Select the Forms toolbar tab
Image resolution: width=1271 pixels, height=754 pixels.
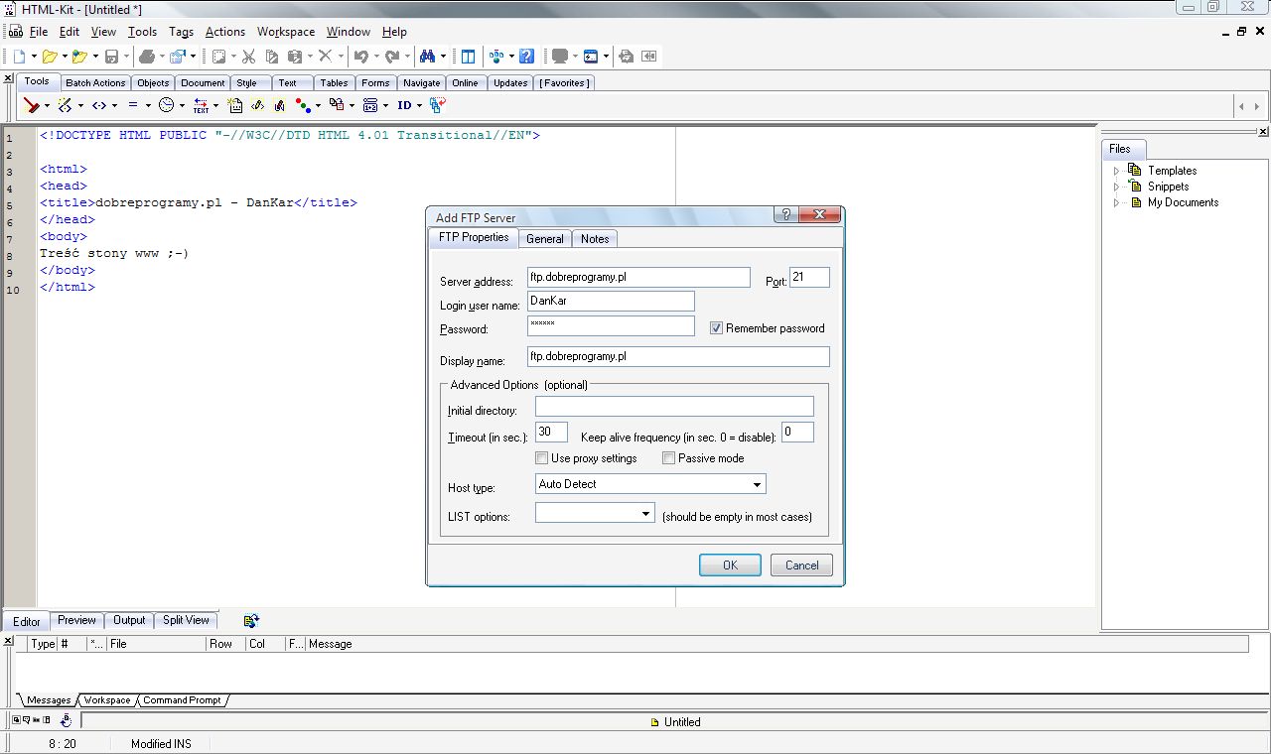[375, 83]
